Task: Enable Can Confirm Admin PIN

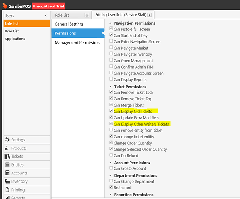Action: click(111, 66)
